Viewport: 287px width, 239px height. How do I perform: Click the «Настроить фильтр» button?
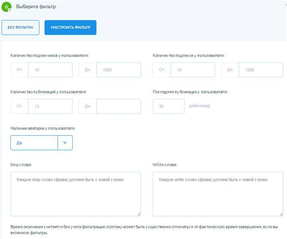(70, 28)
